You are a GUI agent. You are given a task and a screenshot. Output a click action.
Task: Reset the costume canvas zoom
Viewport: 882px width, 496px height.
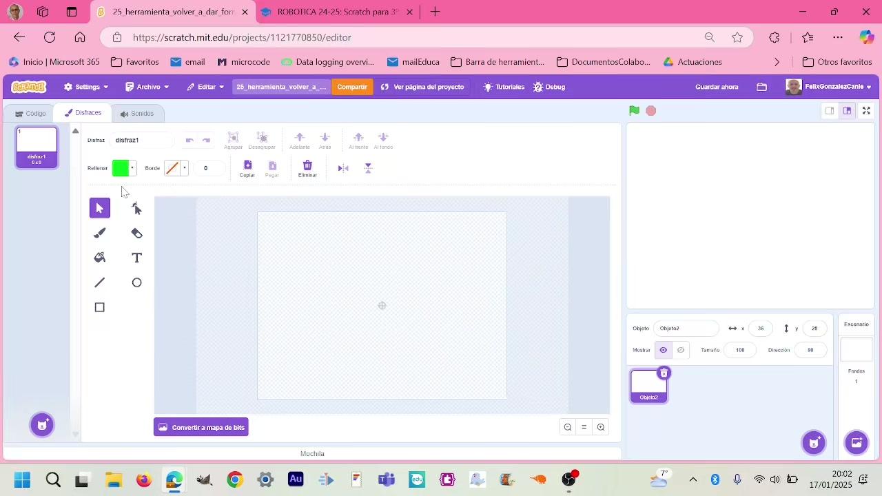tap(584, 427)
